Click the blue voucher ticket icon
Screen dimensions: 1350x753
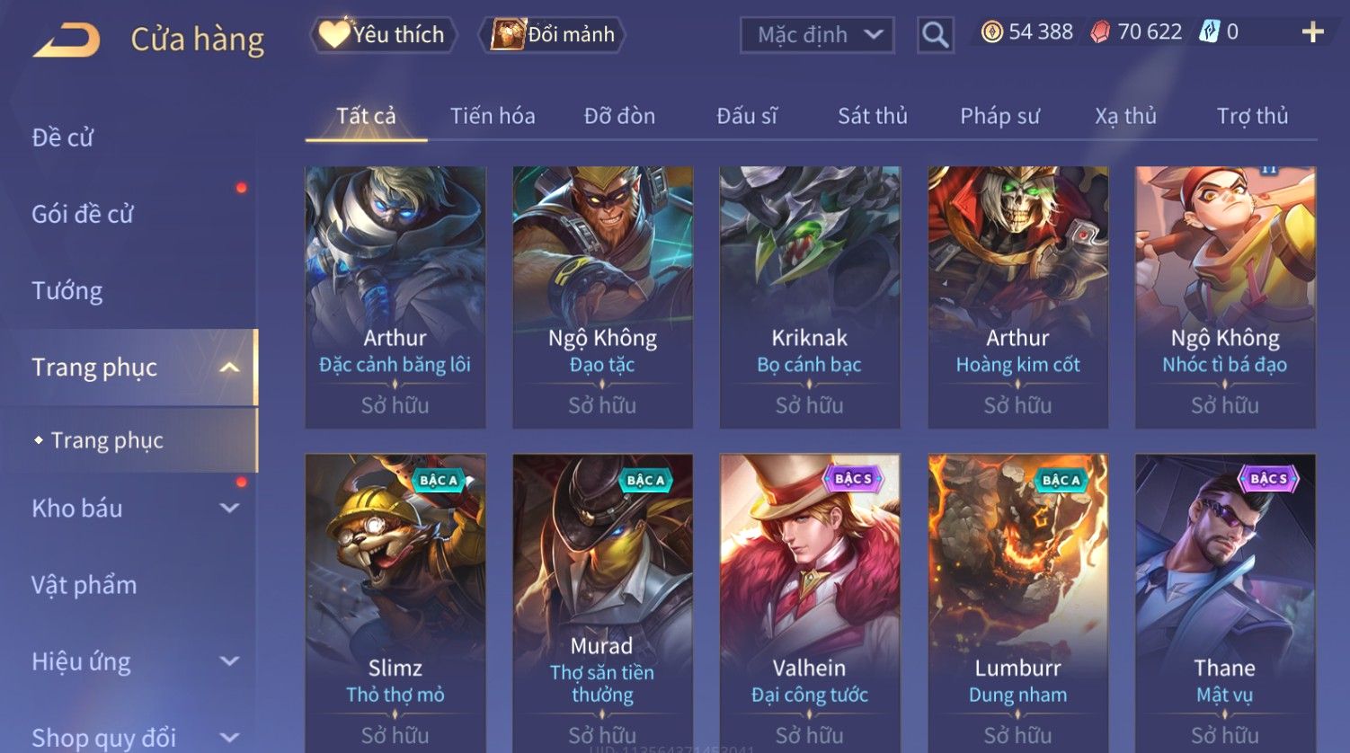[x=1209, y=32]
